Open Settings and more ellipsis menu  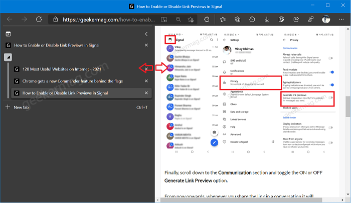(x=341, y=19)
